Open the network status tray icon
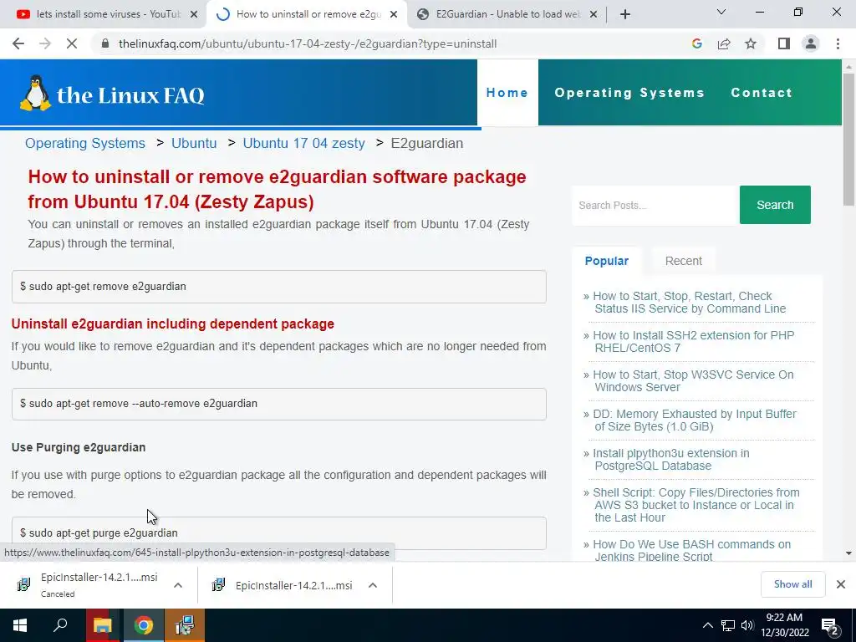 pyautogui.click(x=728, y=625)
